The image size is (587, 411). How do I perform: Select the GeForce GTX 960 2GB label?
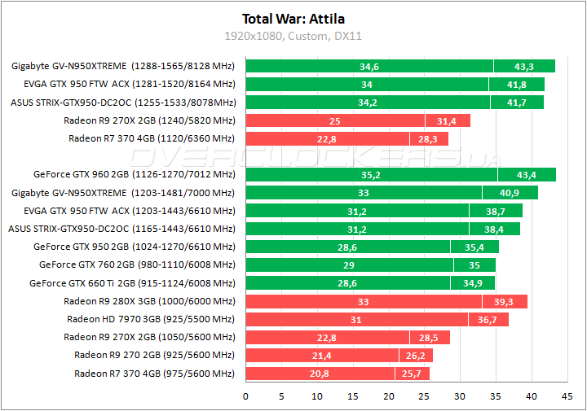click(134, 174)
